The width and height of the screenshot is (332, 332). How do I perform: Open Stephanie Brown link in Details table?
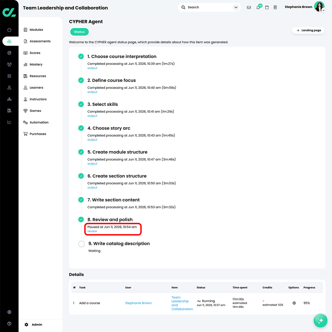pyautogui.click(x=138, y=303)
